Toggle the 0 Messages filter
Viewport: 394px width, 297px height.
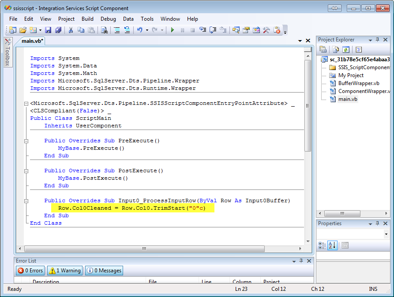104,271
